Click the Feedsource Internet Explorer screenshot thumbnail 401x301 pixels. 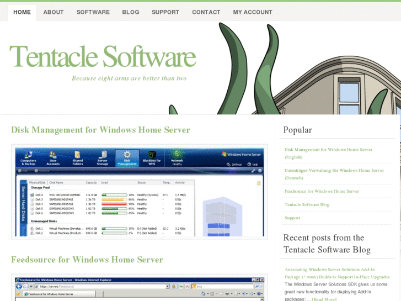click(x=140, y=288)
